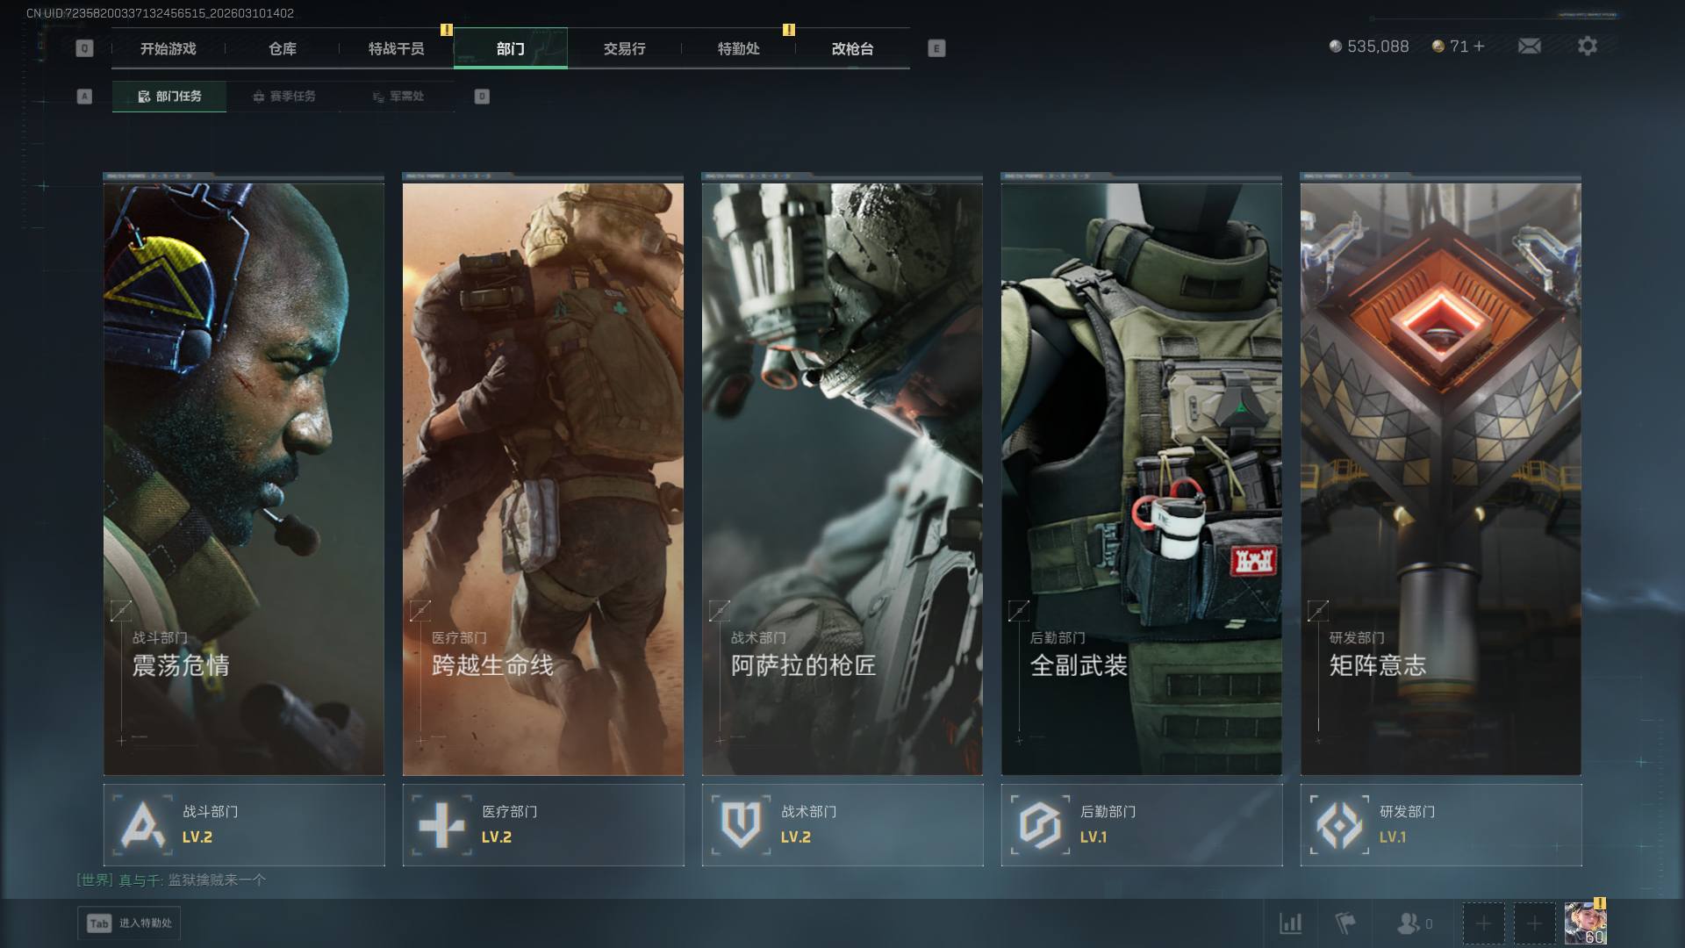The image size is (1685, 948).
Task: Add currency with the plus beside 71
Action: pyautogui.click(x=1480, y=47)
